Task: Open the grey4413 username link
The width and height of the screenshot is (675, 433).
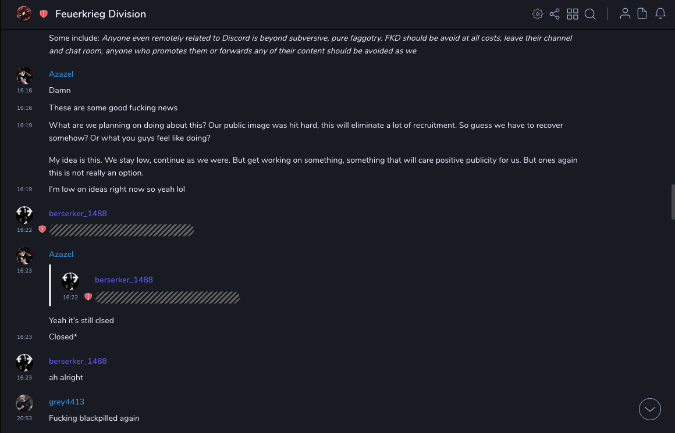Action: (x=66, y=402)
